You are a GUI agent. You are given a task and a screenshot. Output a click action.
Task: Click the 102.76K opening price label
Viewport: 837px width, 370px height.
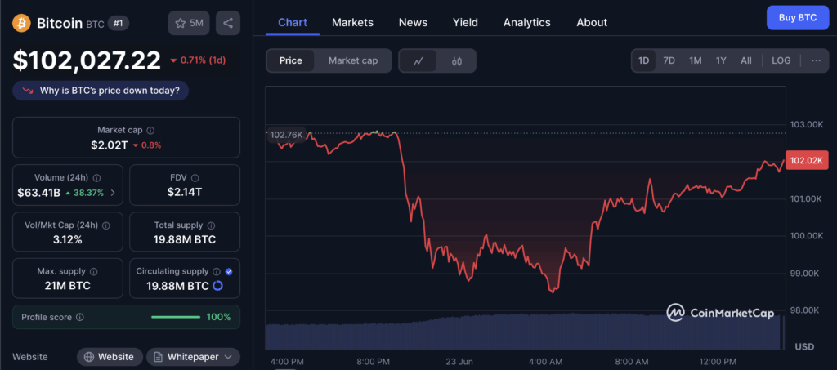[287, 135]
